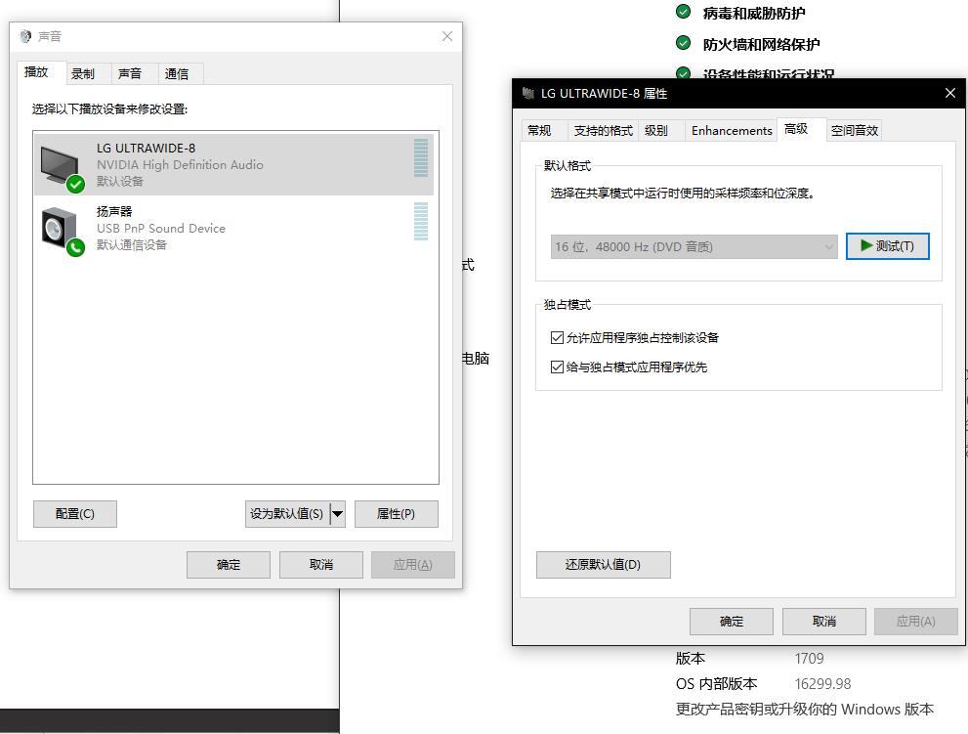
Task: Click the OS build value 16299.98
Action: click(x=822, y=684)
